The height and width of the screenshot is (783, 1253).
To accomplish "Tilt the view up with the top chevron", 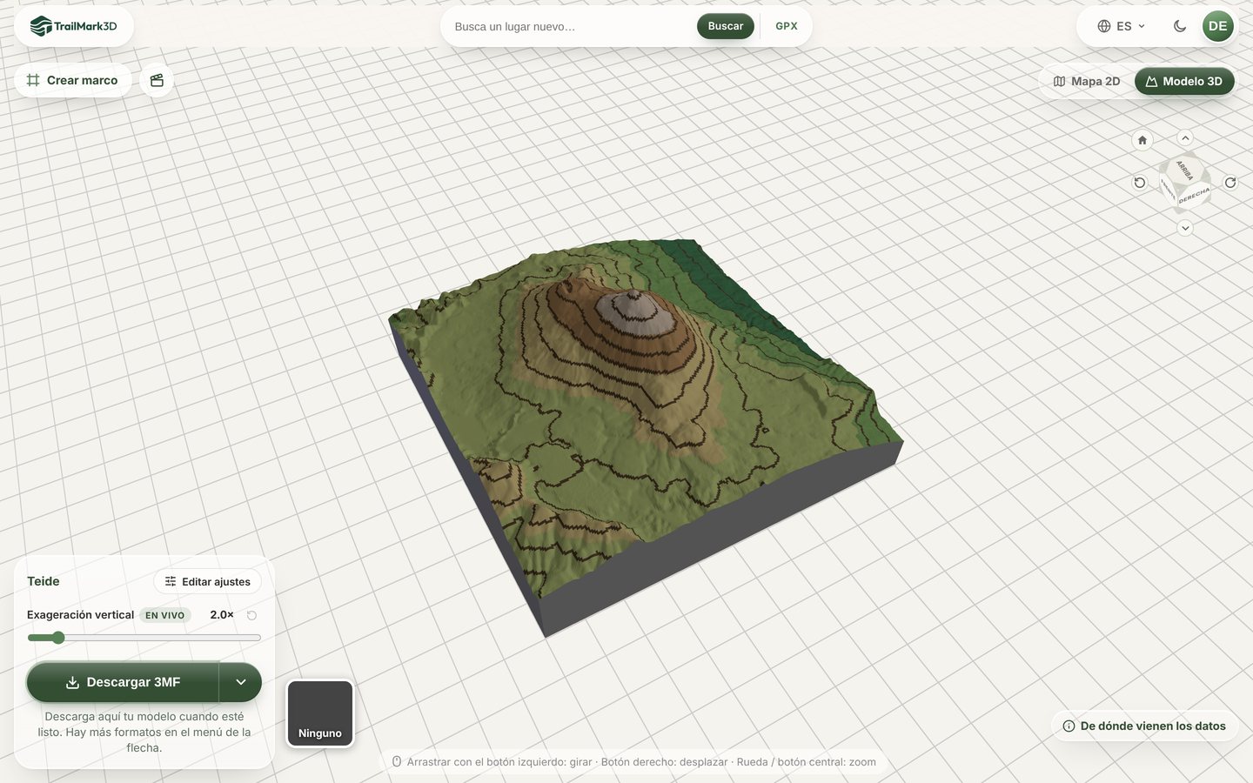I will [1185, 138].
